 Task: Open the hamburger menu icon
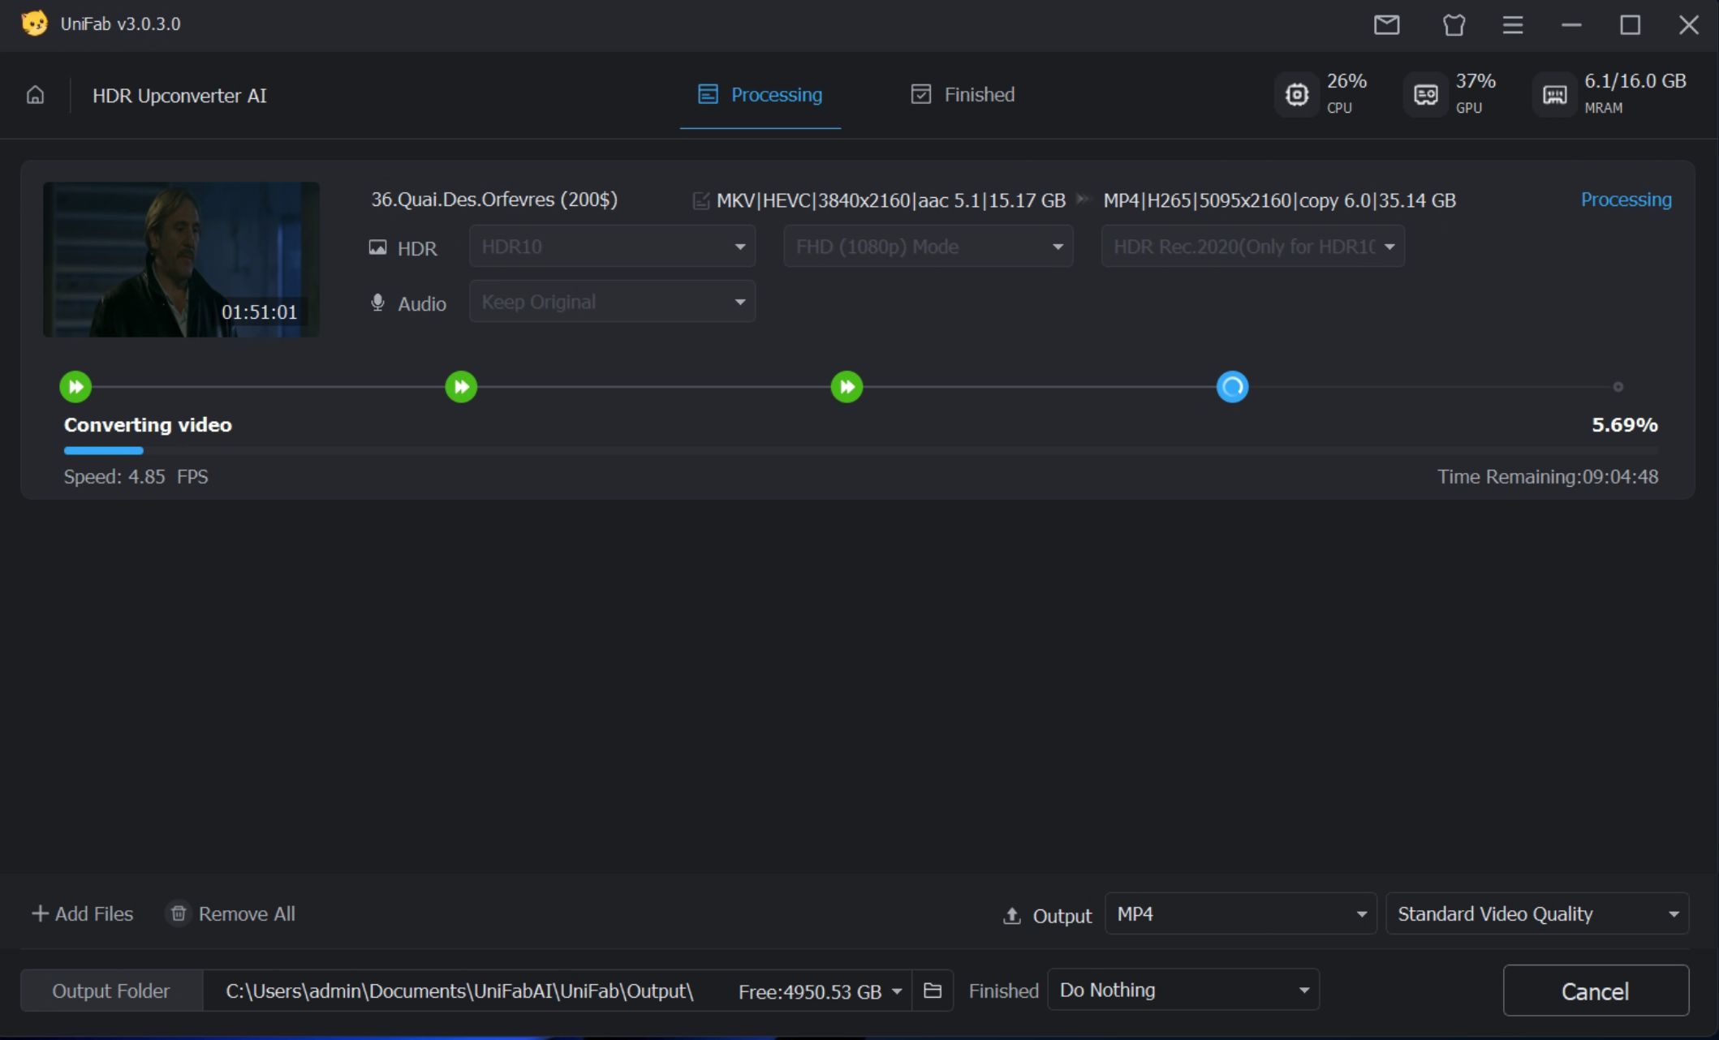pos(1512,25)
